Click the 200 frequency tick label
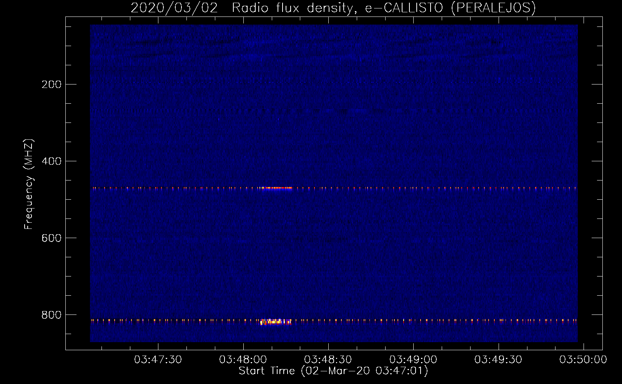Viewport: 622px width, 384px height. coord(52,84)
